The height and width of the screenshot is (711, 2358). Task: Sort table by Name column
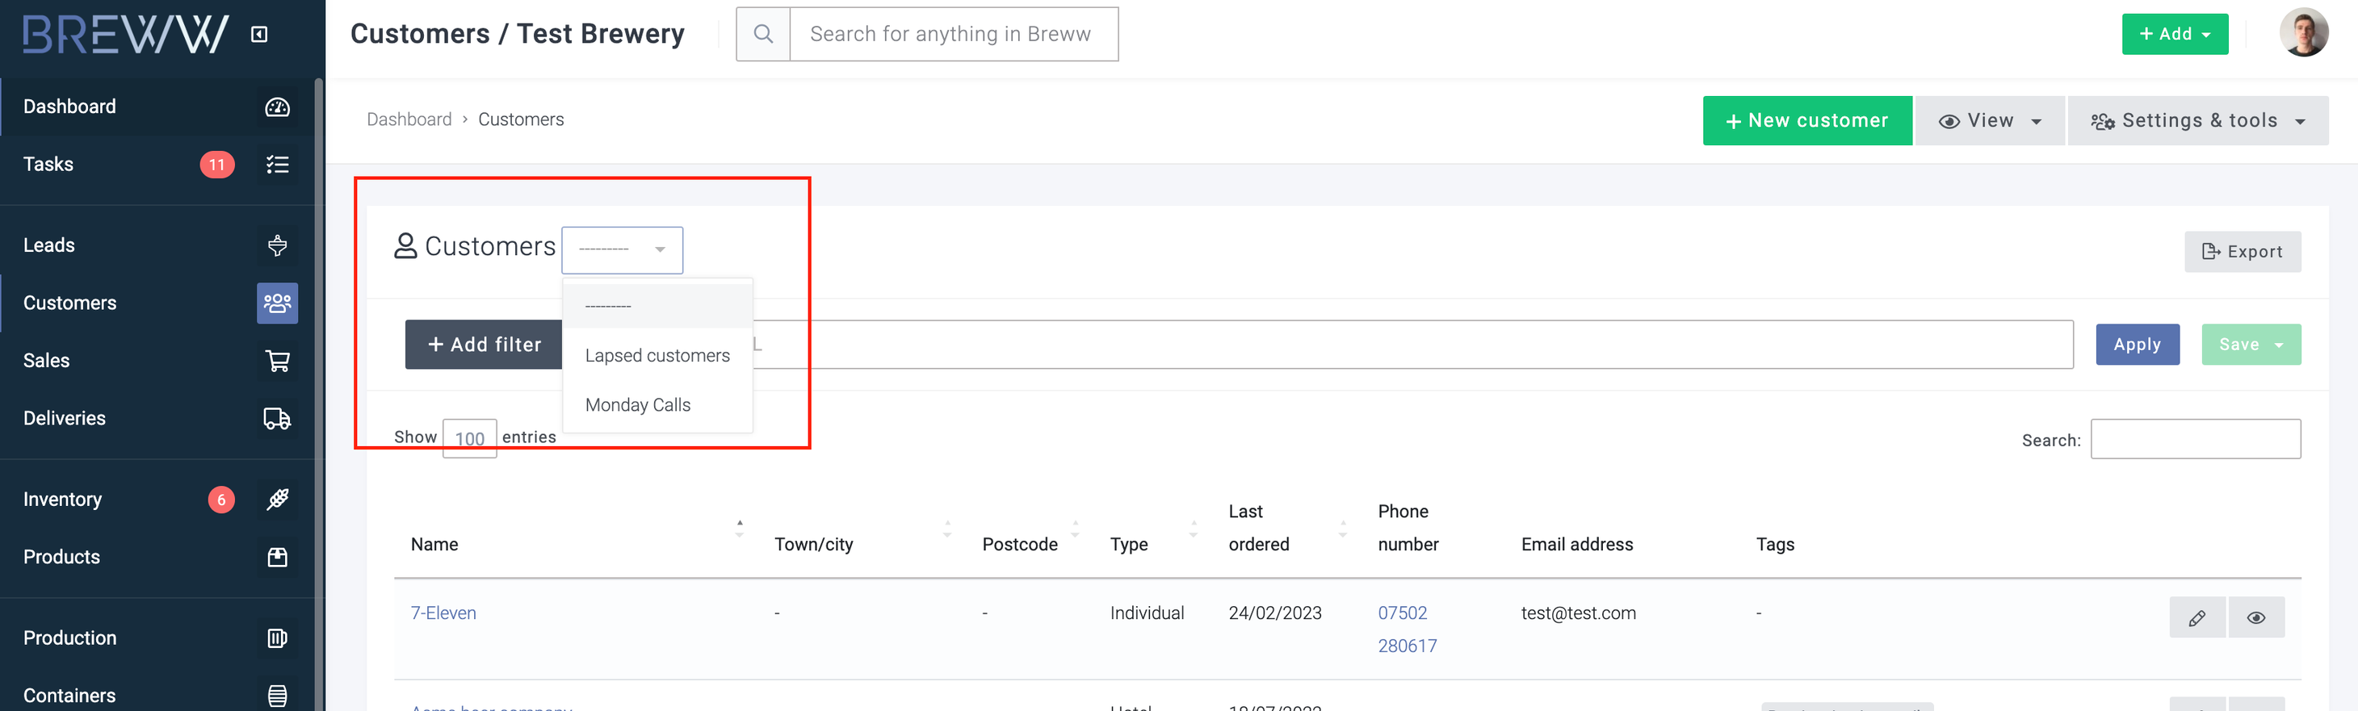tap(575, 545)
